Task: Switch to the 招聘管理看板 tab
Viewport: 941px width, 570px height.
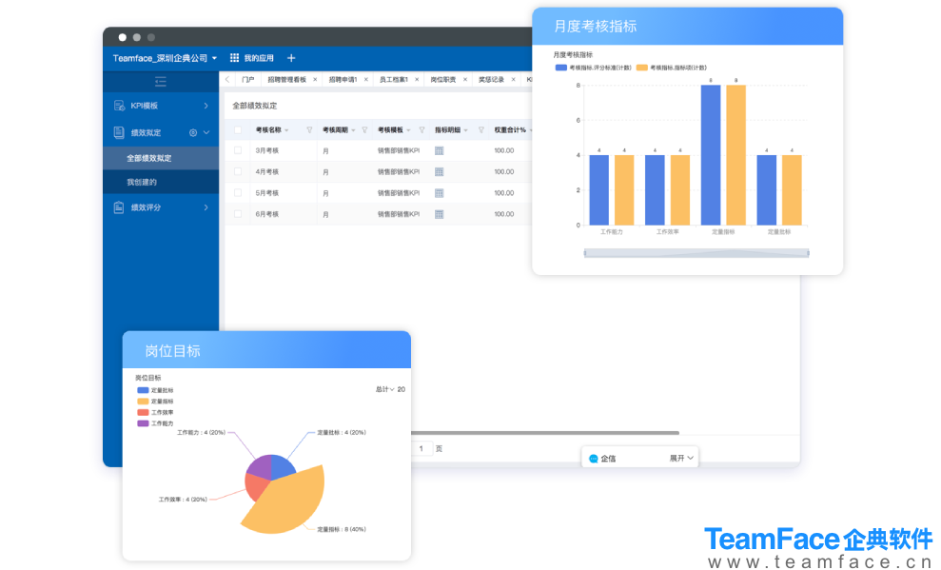Action: pyautogui.click(x=286, y=80)
